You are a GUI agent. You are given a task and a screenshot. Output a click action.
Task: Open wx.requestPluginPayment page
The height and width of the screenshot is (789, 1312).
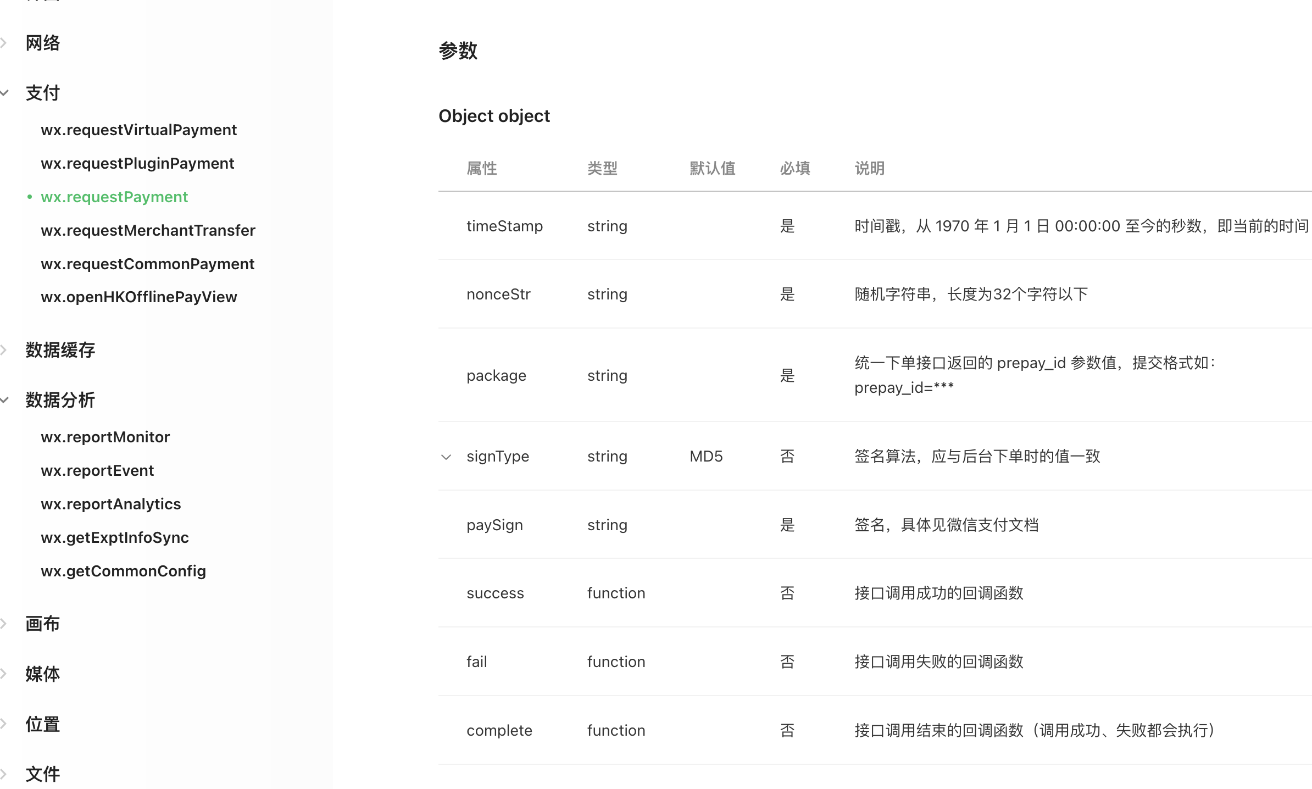coord(137,163)
